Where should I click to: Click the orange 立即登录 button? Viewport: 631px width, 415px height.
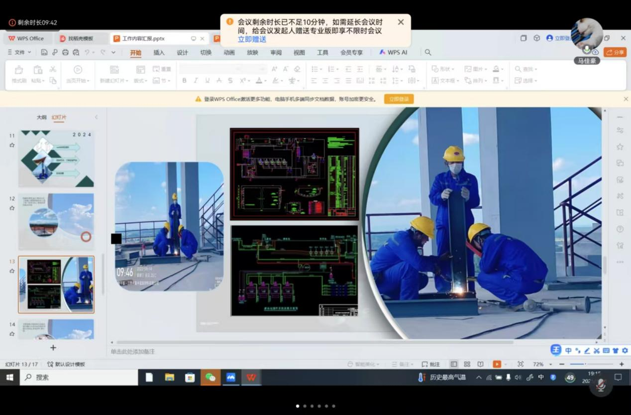click(399, 99)
